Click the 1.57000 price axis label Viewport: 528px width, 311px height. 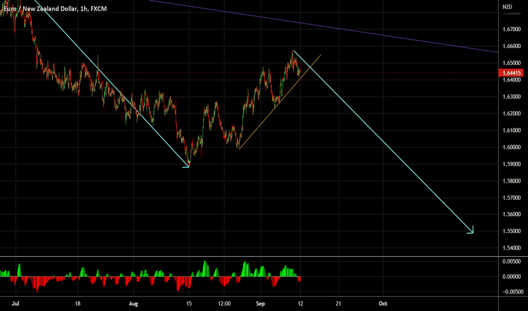click(x=512, y=198)
